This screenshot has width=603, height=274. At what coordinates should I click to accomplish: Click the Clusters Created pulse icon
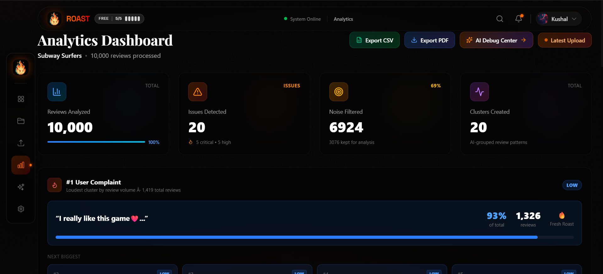click(x=480, y=92)
